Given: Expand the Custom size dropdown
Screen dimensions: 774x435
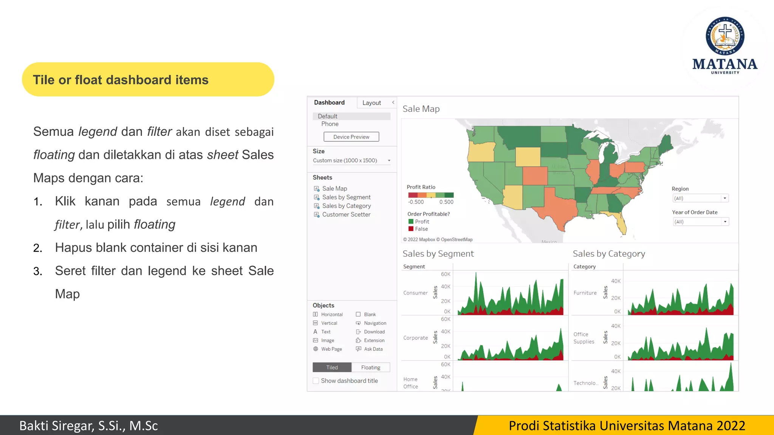Looking at the screenshot, I should tap(389, 160).
